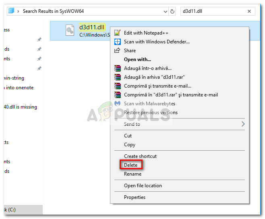Viewport: 265px width, 219px height.
Task: Click WinRAR icon beside Adaugă într-o arhivă
Action: [x=118, y=68]
